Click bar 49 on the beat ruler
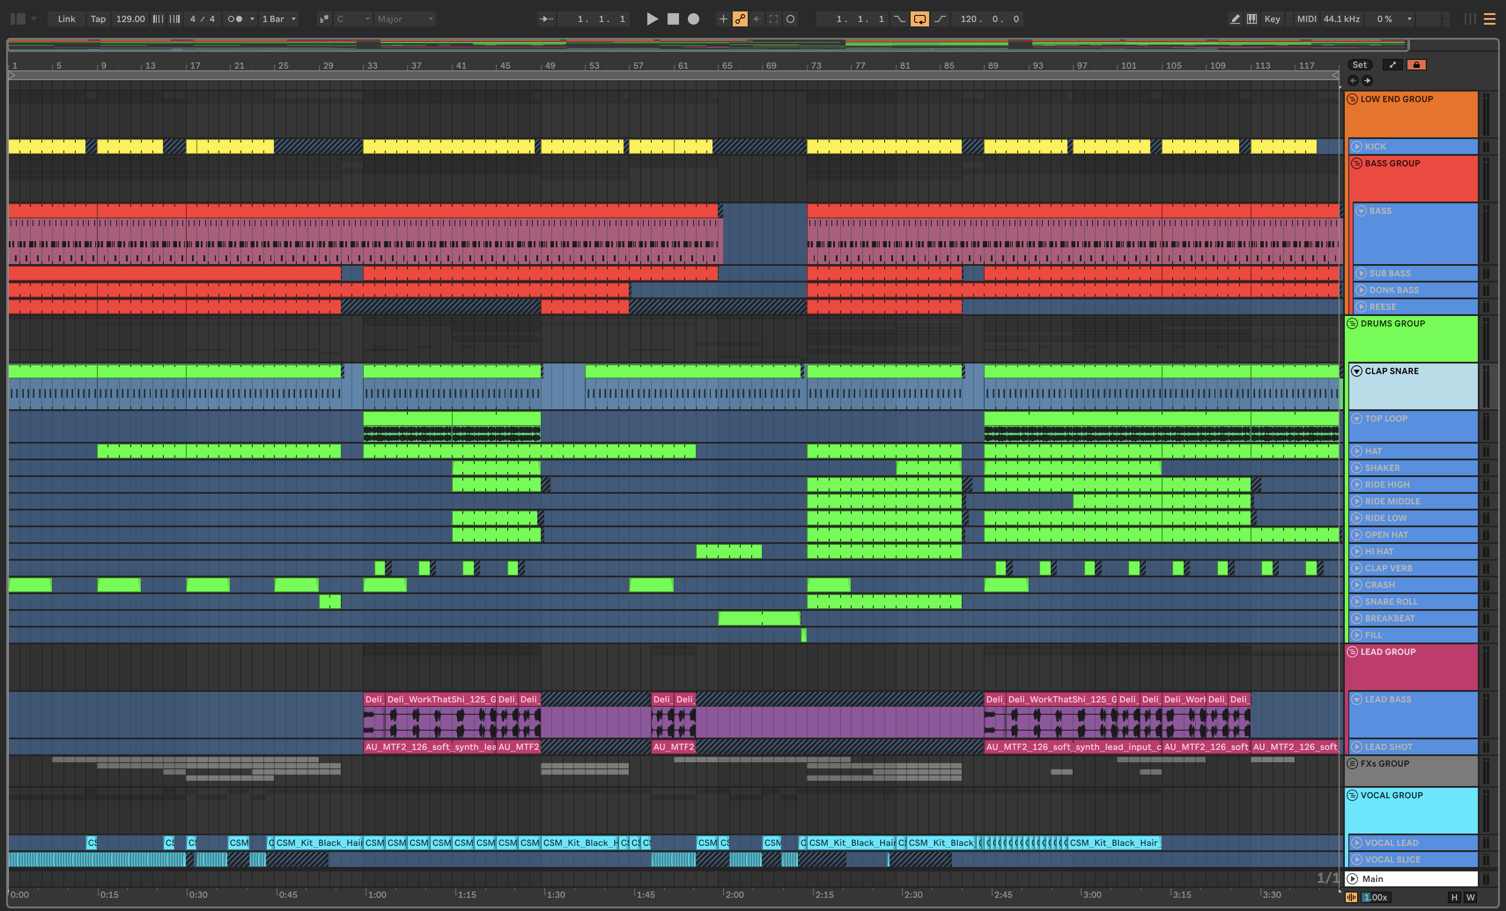The height and width of the screenshot is (911, 1506). click(x=550, y=66)
